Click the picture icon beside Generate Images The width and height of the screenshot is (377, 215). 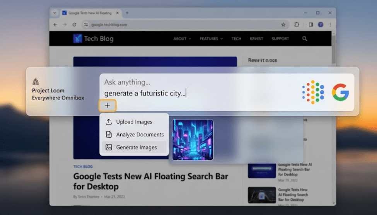pos(109,147)
